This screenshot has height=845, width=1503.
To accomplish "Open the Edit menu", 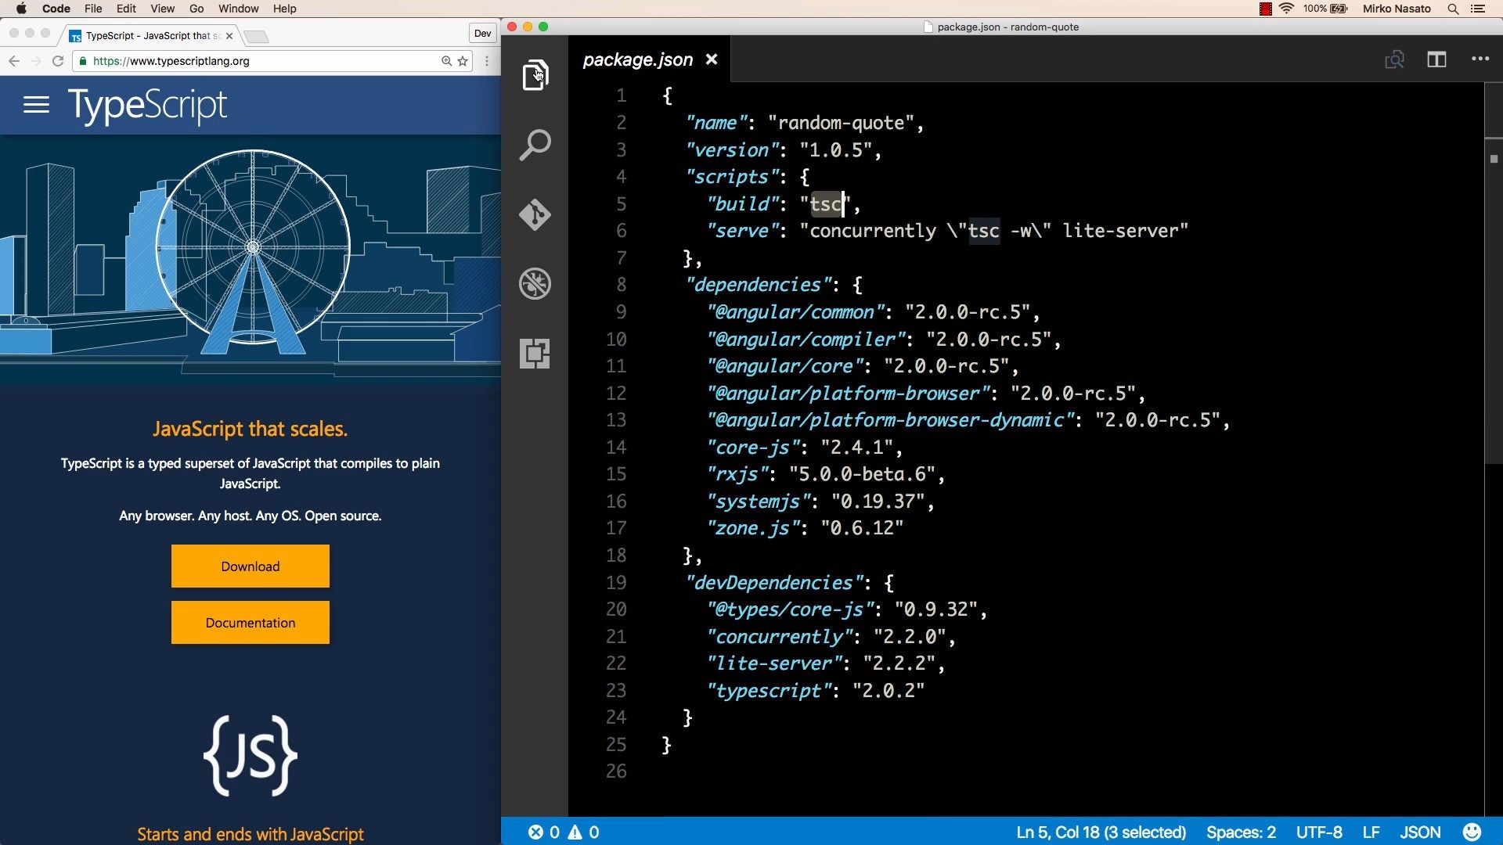I will tap(126, 9).
